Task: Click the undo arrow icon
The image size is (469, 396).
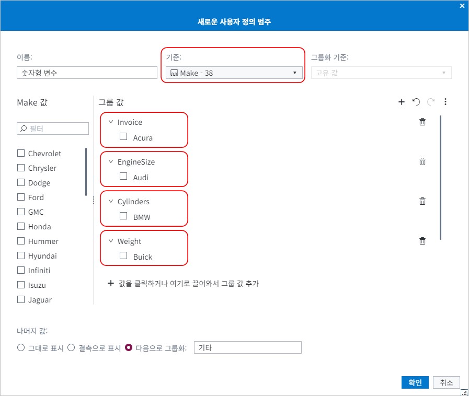Action: [x=416, y=102]
